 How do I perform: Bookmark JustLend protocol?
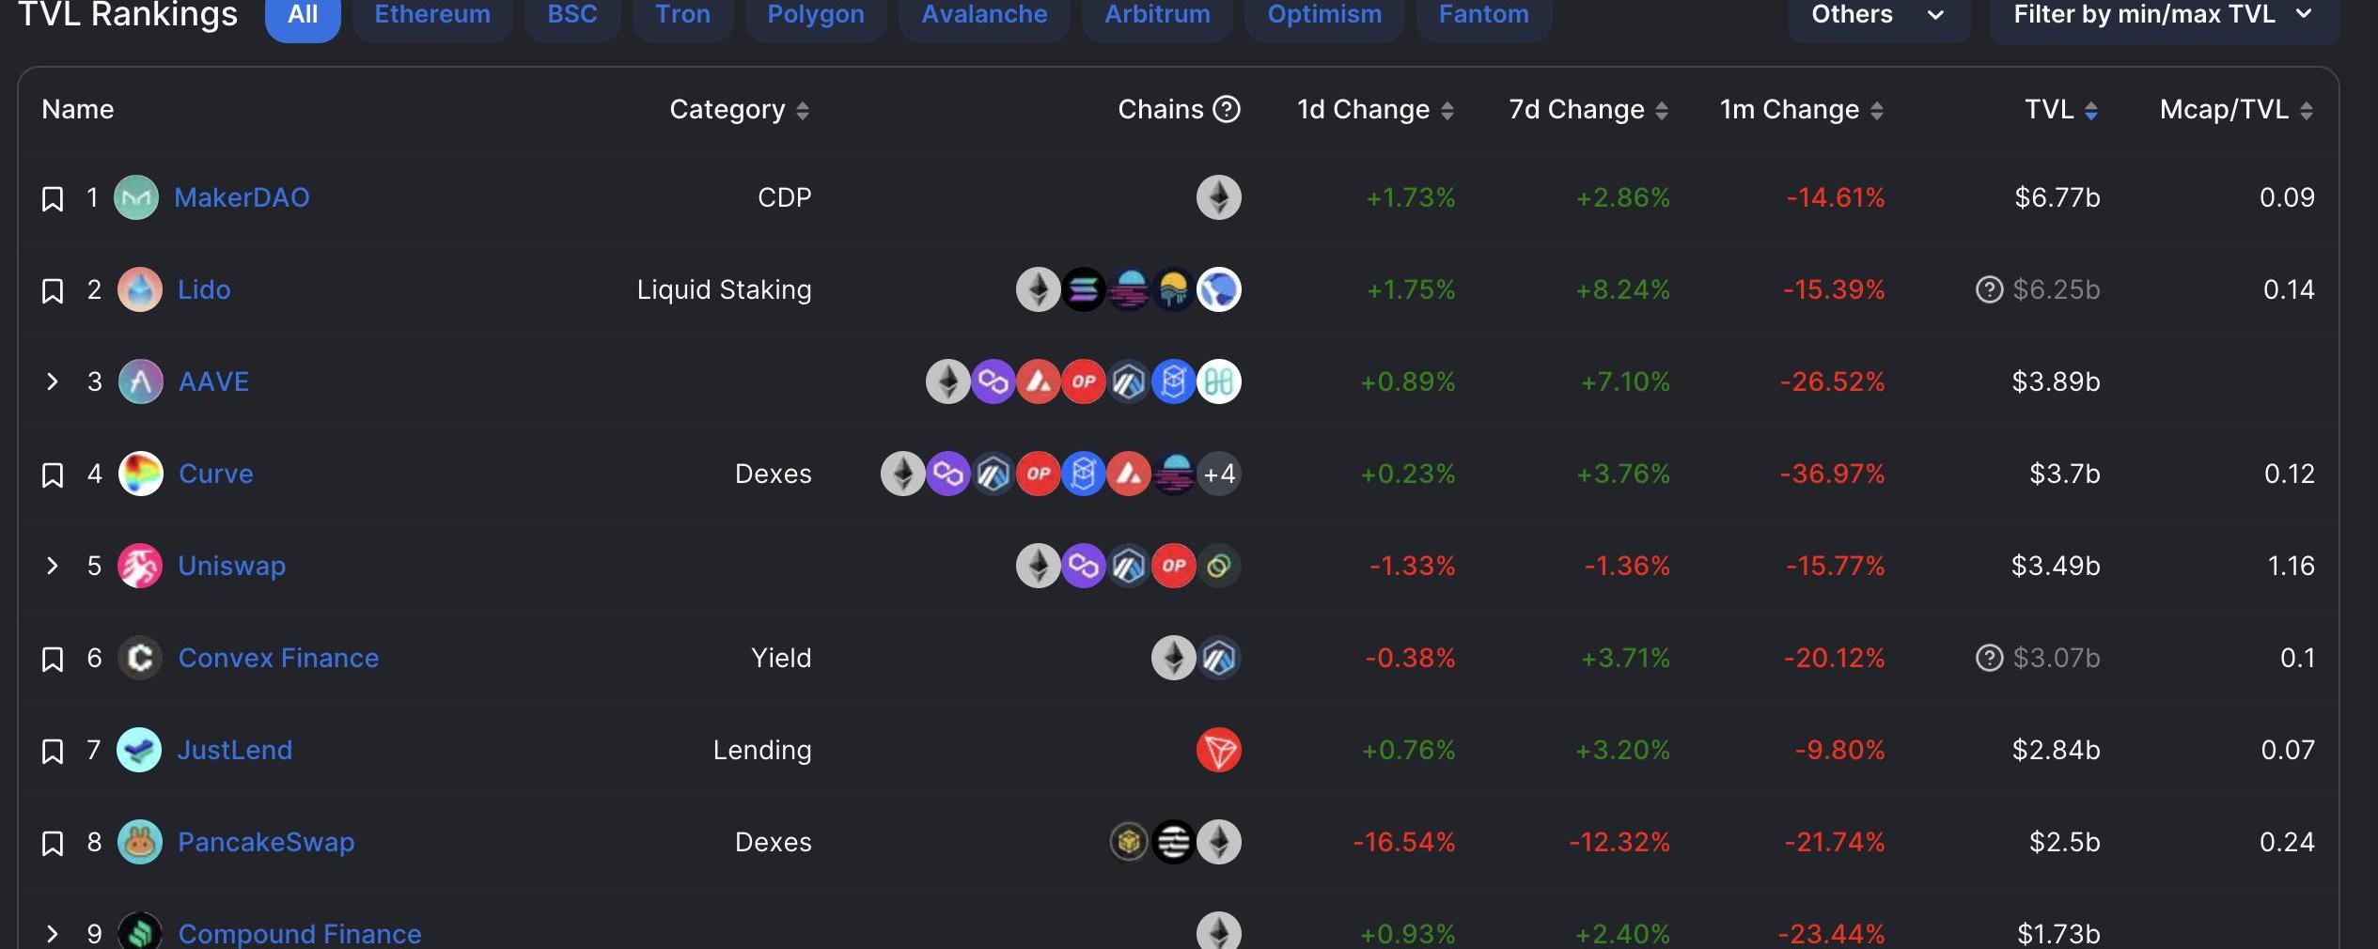[x=53, y=751]
